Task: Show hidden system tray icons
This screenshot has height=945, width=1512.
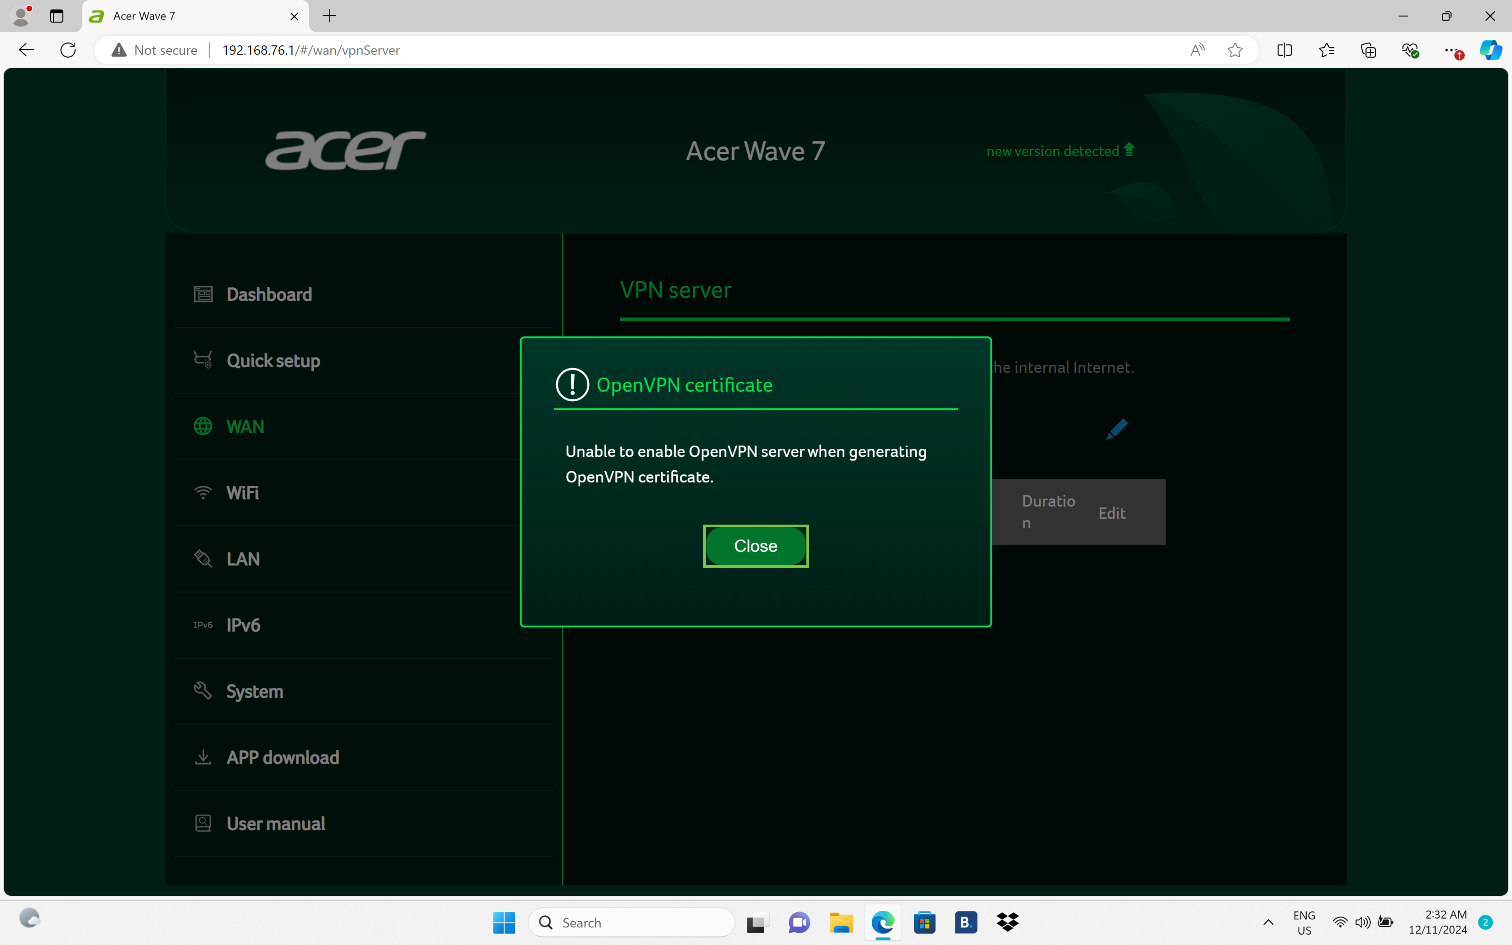Action: point(1268,922)
